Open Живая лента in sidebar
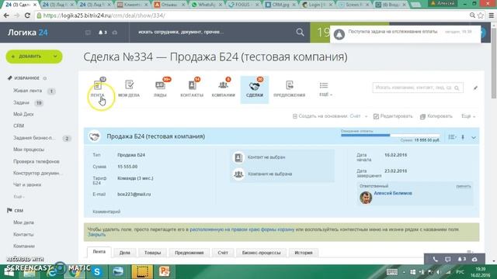497x279 pixels. click(28, 91)
